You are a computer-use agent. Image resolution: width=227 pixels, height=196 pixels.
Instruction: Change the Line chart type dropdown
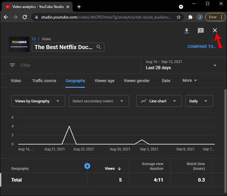(158, 101)
